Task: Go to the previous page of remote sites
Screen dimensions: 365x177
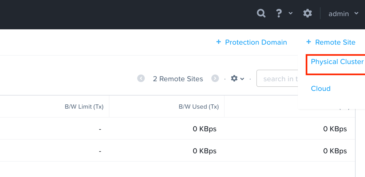Action: [x=141, y=79]
